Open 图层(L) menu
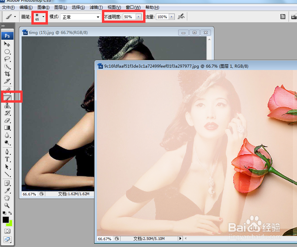The height and width of the screenshot is (247, 297). (61, 7)
